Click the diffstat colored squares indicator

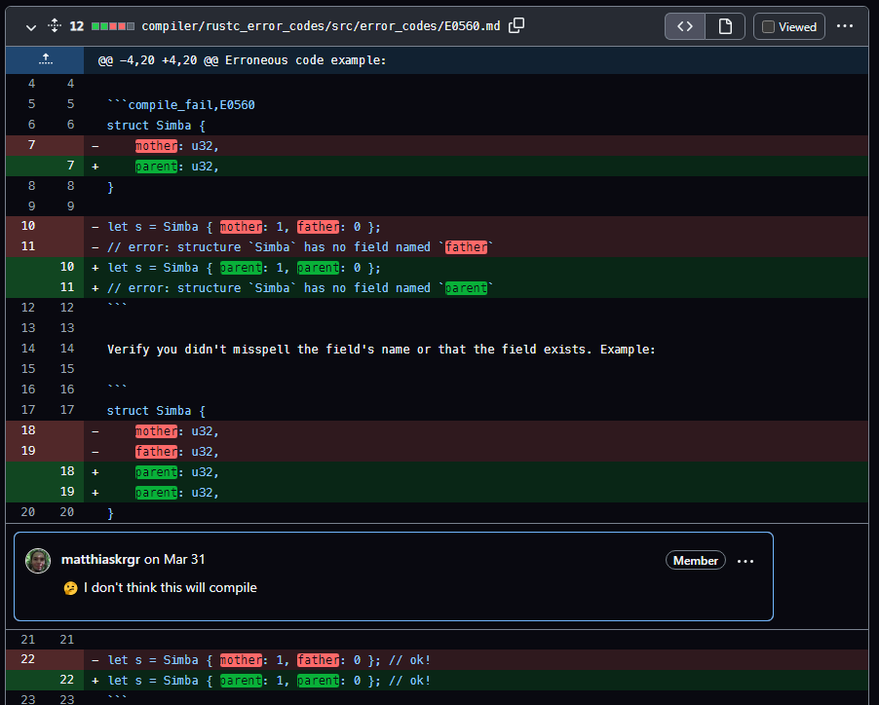[x=113, y=26]
